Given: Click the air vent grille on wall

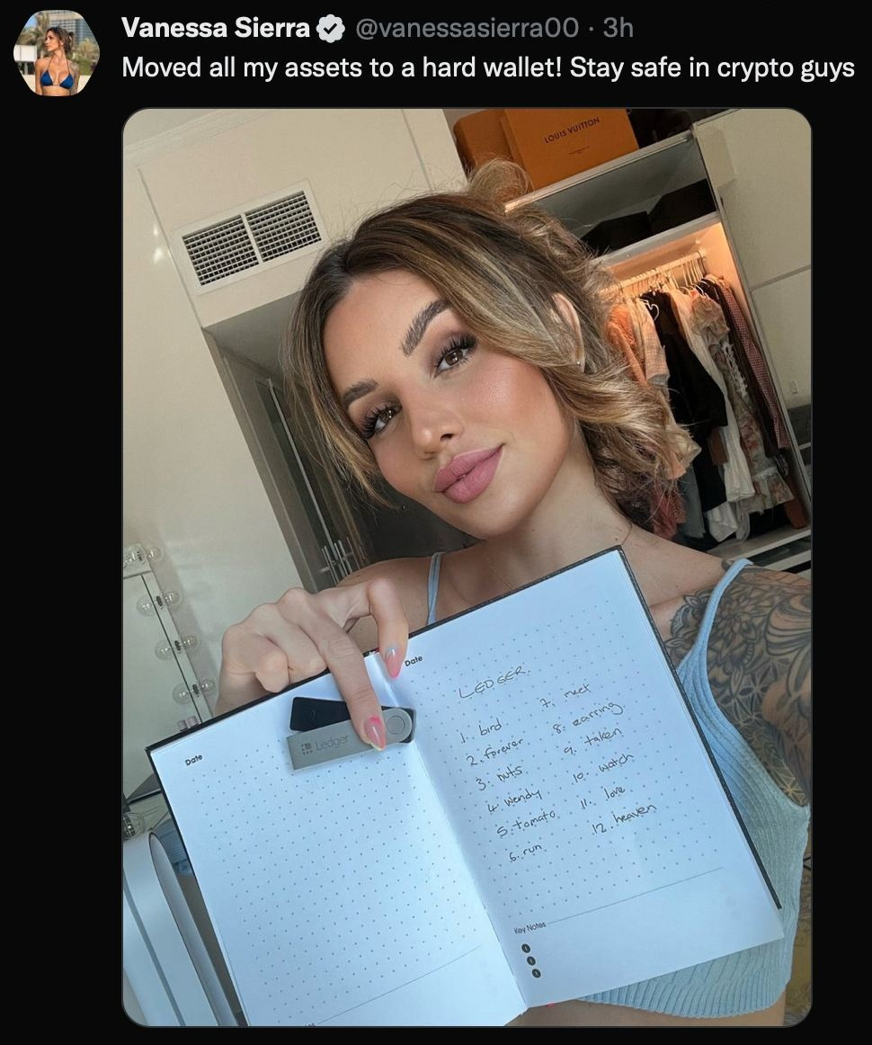Looking at the screenshot, I should 251,238.
